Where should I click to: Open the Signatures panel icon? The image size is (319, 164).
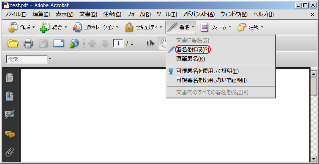tap(10, 114)
